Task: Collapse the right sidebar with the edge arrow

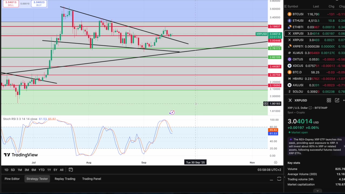Action: click(x=284, y=177)
